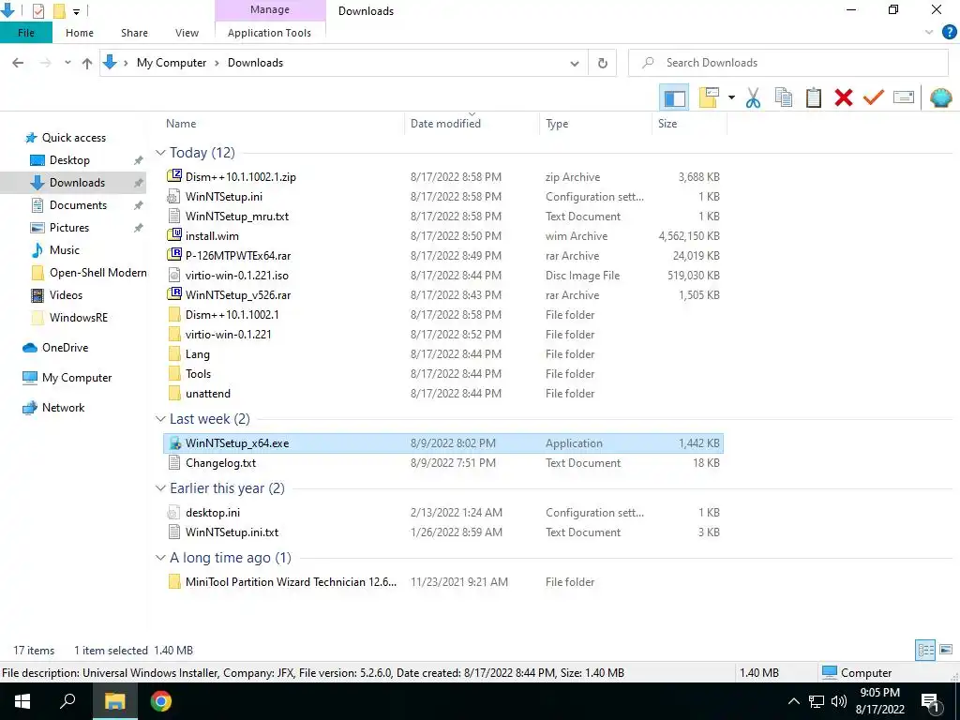Viewport: 960px width, 720px height.
Task: Open Desktop in the navigation pane
Action: (x=69, y=160)
